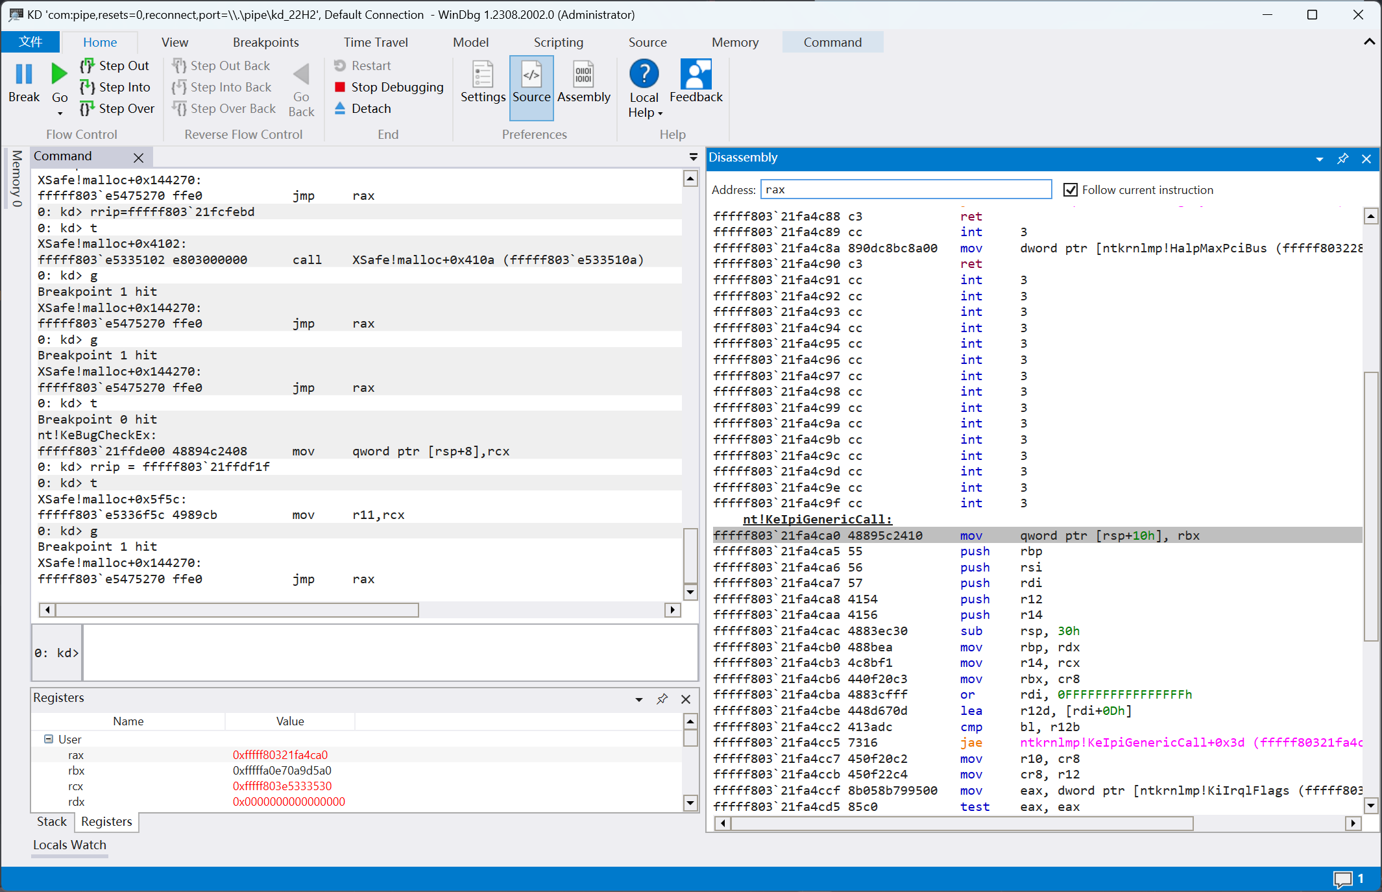Click the Go Back arrow icon
Screen dimensions: 1382x892
301,74
